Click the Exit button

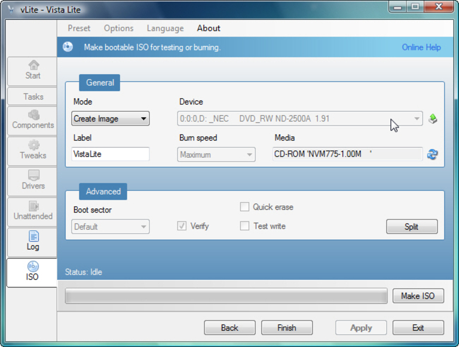click(x=418, y=328)
